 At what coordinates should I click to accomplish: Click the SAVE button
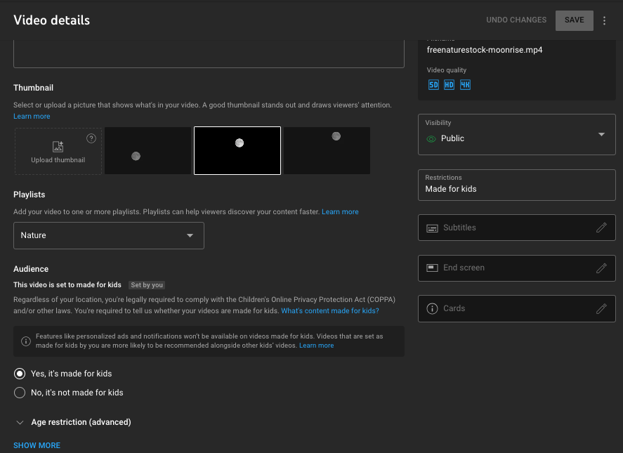tap(574, 20)
